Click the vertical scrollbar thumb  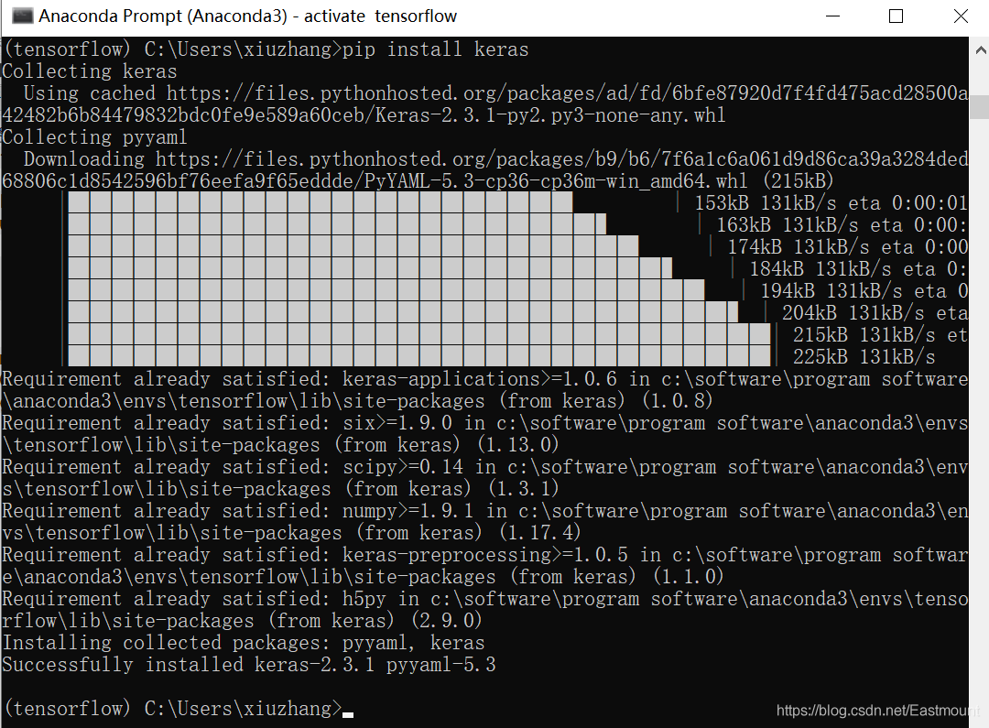[x=980, y=106]
